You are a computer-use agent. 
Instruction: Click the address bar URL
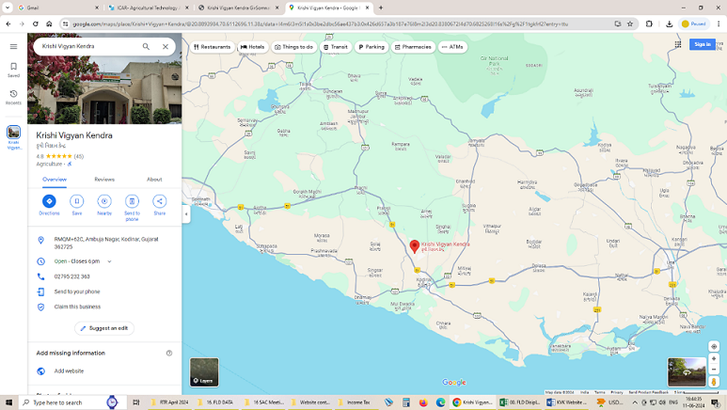pyautogui.click(x=320, y=24)
